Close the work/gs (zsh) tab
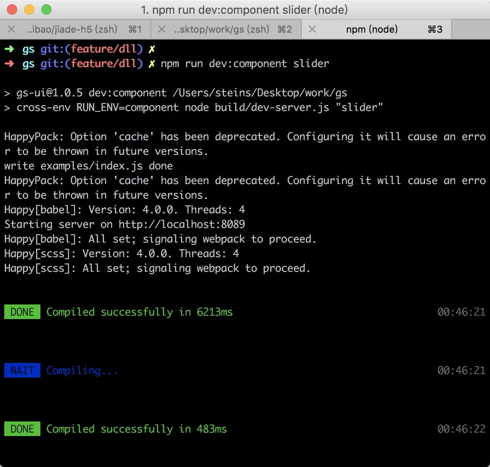The height and width of the screenshot is (467, 490). [x=162, y=29]
